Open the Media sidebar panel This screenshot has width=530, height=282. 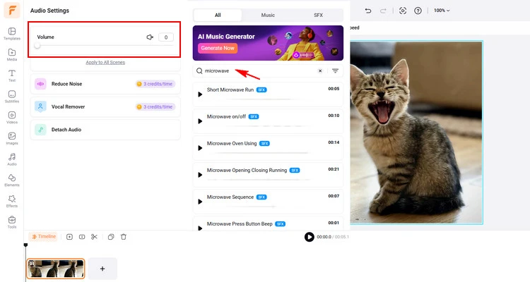(12, 55)
